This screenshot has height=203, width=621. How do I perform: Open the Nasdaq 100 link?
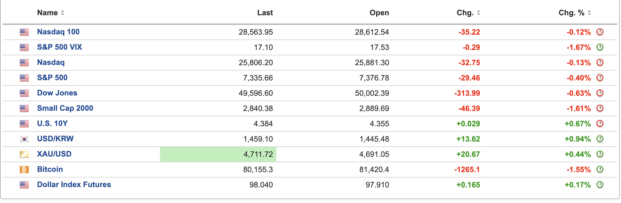58,32
